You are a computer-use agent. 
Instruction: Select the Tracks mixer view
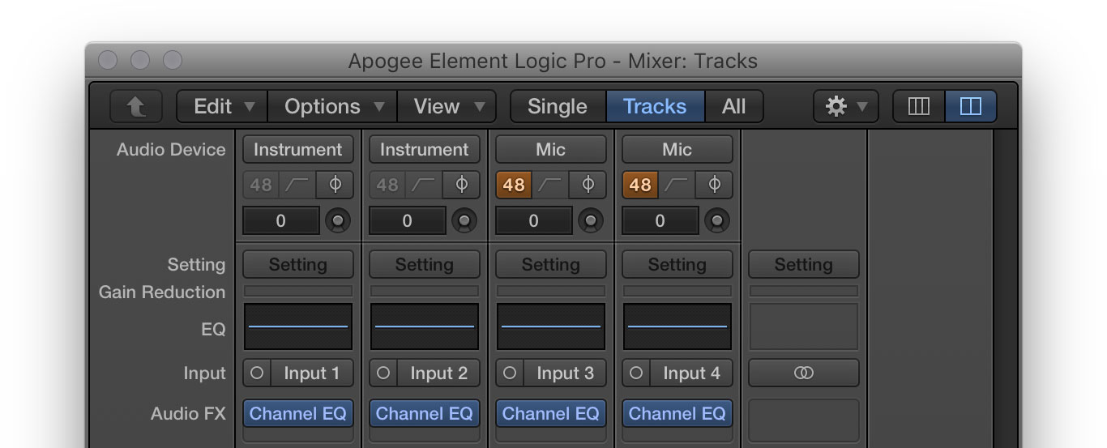pyautogui.click(x=655, y=106)
